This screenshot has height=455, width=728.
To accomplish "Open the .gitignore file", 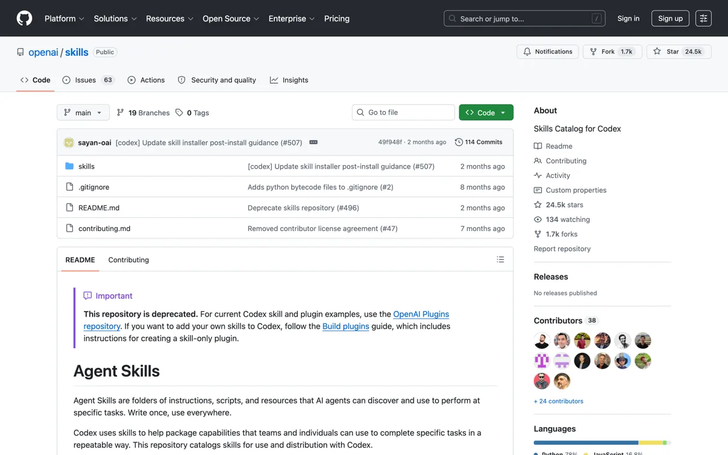I will click(x=94, y=187).
